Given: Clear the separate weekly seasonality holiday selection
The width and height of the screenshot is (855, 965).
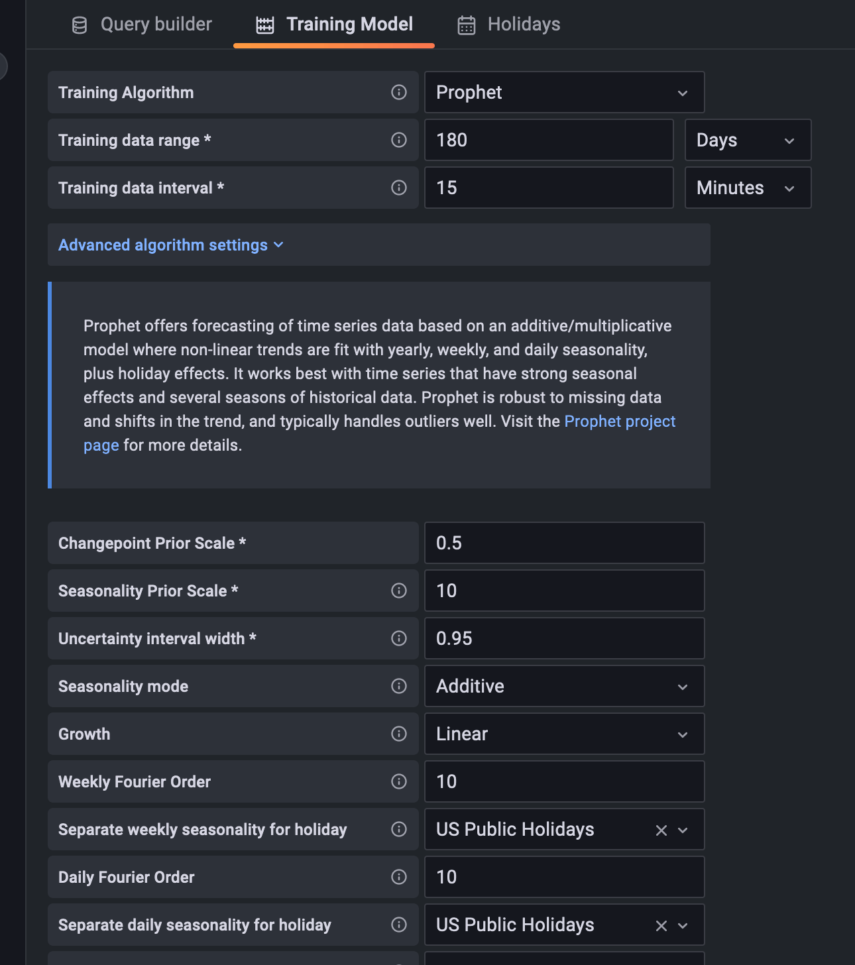Looking at the screenshot, I should pyautogui.click(x=661, y=830).
